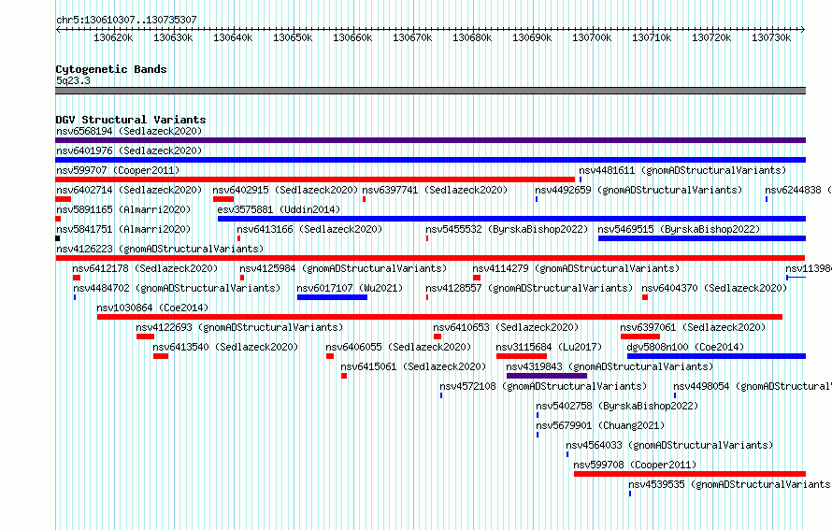Viewport: 832px width, 530px height.
Task: Select nsv4564033 gnomAD variant label
Action: pyautogui.click(x=669, y=445)
